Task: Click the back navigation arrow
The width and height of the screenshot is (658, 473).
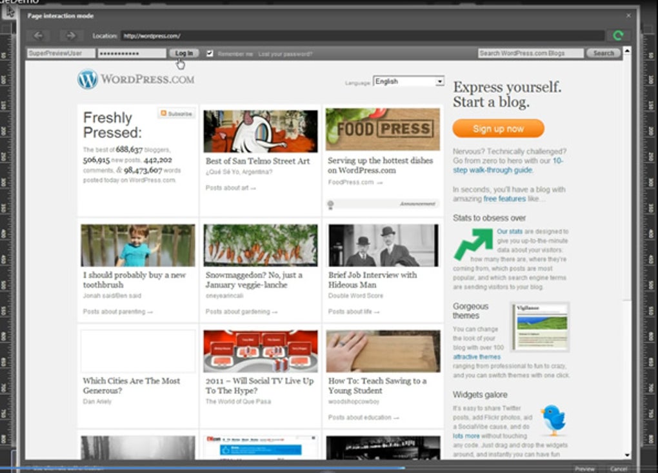Action: coord(38,36)
